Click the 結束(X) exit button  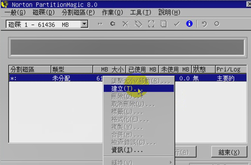229,152
